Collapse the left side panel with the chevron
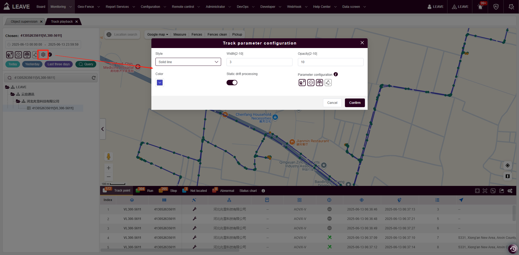Viewport: 519px width, 255px height. [102, 129]
